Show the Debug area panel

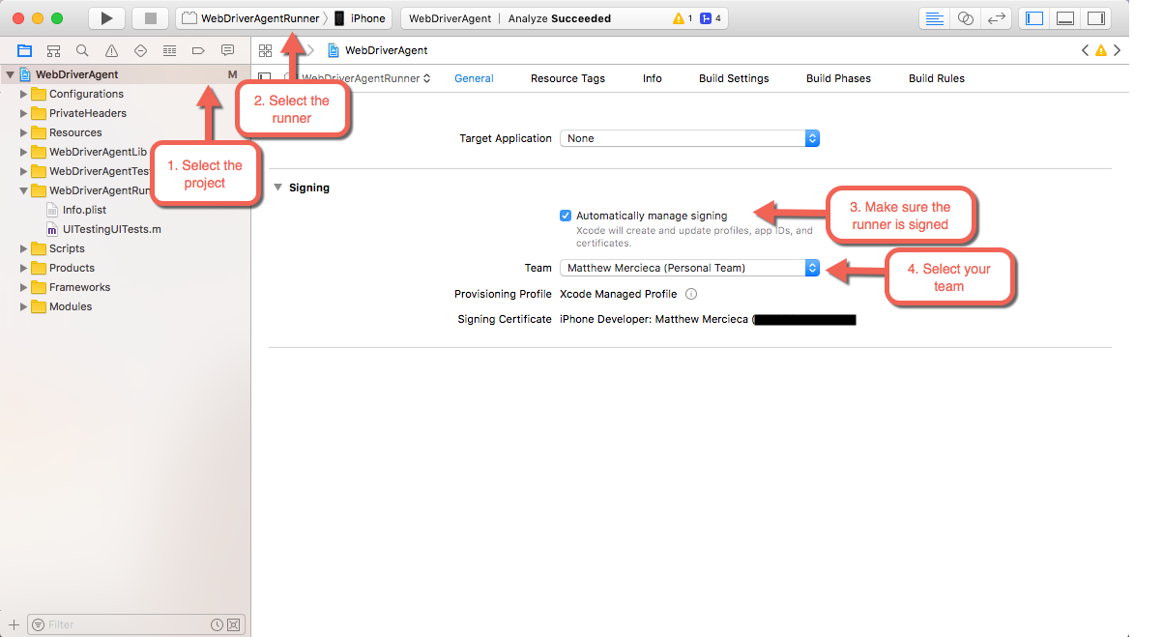1065,18
